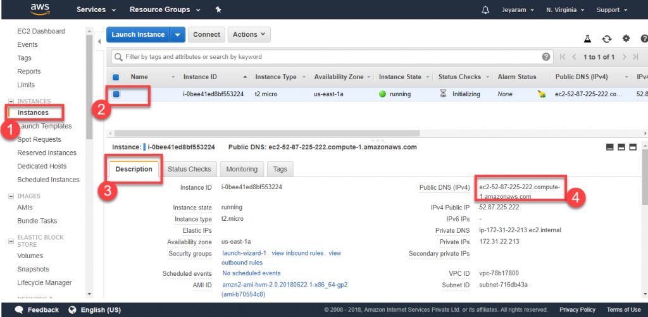Click the hourglass Initializing status icon

444,94
